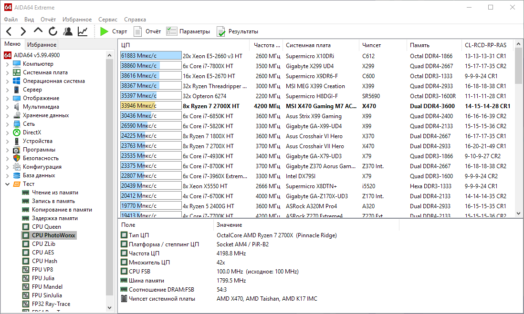Open the Задержка памяти test
The height and width of the screenshot is (314, 524).
(x=55, y=218)
